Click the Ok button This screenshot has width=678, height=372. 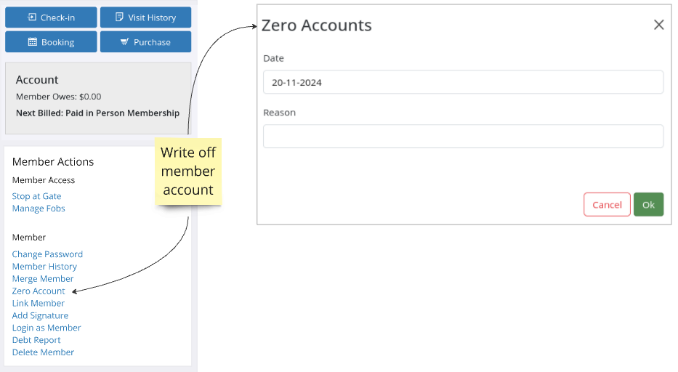[648, 205]
